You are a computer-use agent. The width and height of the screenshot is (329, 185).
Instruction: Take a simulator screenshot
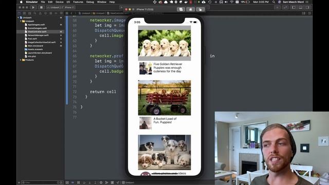[x=180, y=9]
